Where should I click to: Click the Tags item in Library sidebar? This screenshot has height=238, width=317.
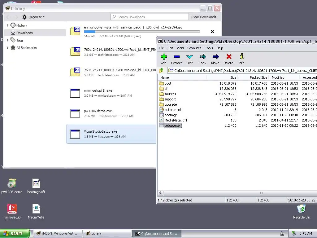[x=17, y=40]
